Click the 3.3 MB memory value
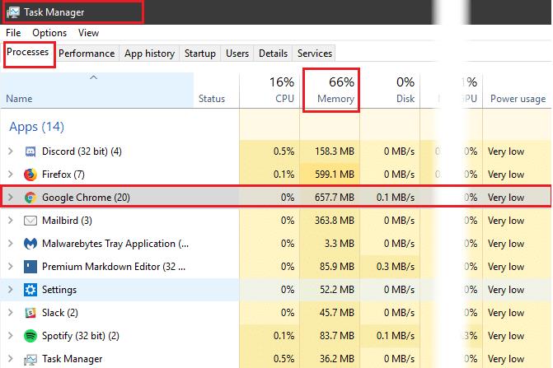 [x=340, y=244]
